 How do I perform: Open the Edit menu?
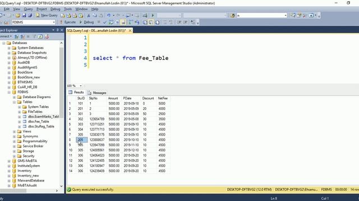coord(7,9)
